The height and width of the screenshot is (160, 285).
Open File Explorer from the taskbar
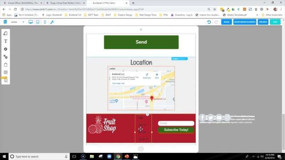pos(92,156)
